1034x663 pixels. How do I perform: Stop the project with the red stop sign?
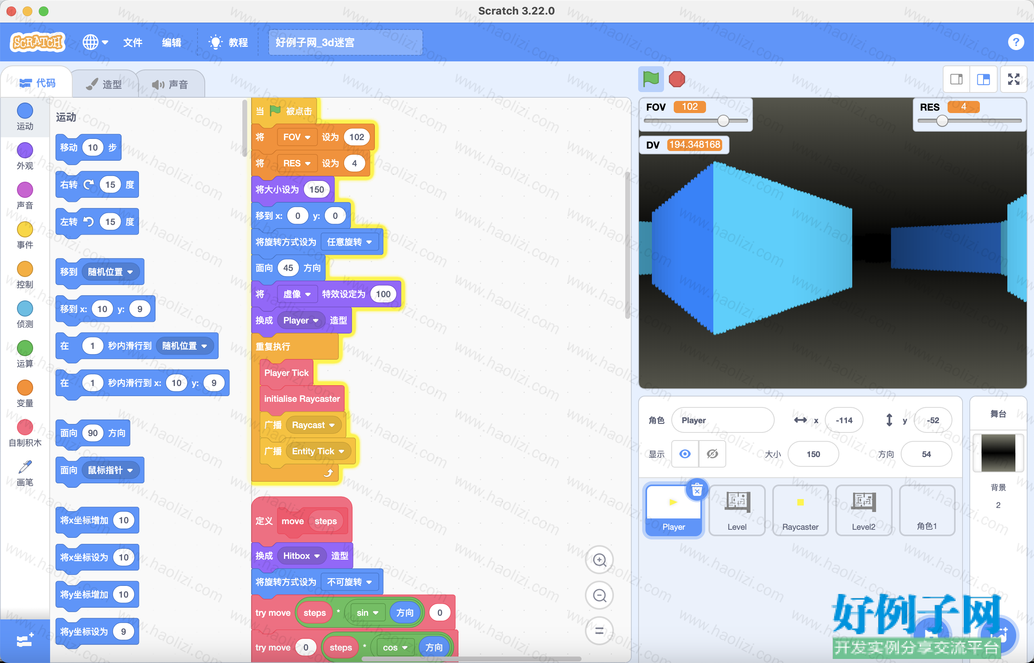tap(677, 79)
